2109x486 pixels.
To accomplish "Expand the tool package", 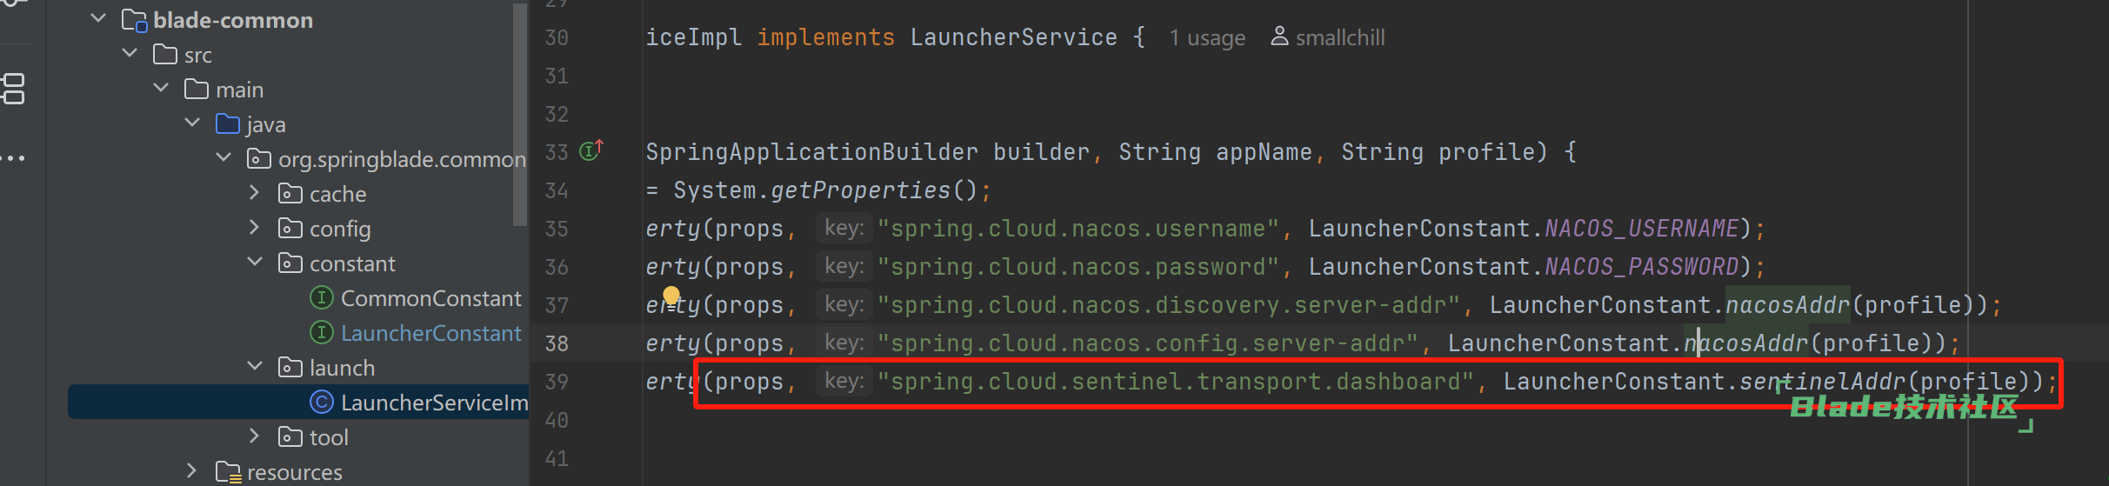I will click(x=254, y=436).
